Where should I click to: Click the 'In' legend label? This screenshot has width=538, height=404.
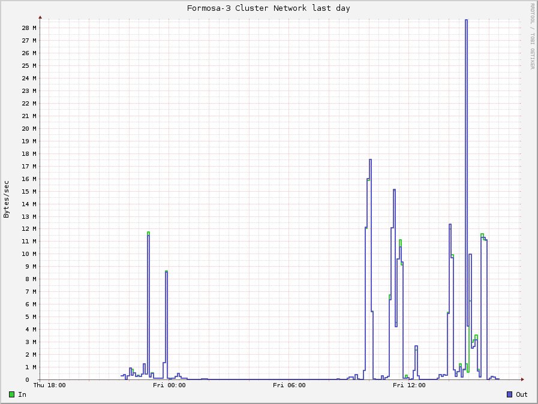(x=22, y=394)
